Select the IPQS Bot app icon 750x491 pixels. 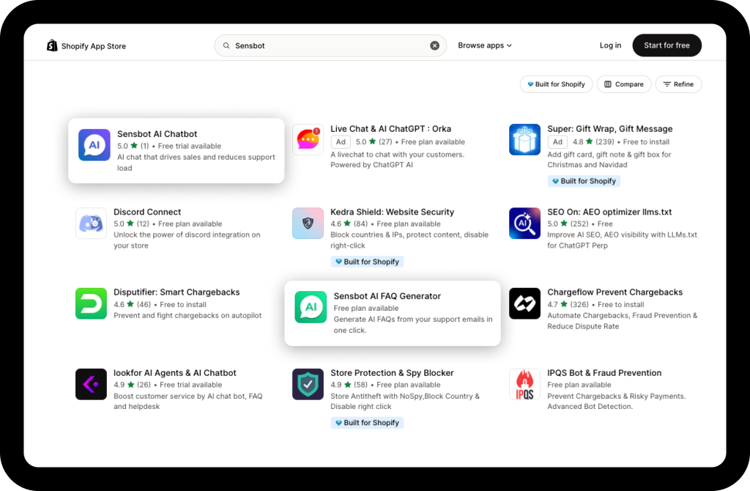[x=524, y=384]
